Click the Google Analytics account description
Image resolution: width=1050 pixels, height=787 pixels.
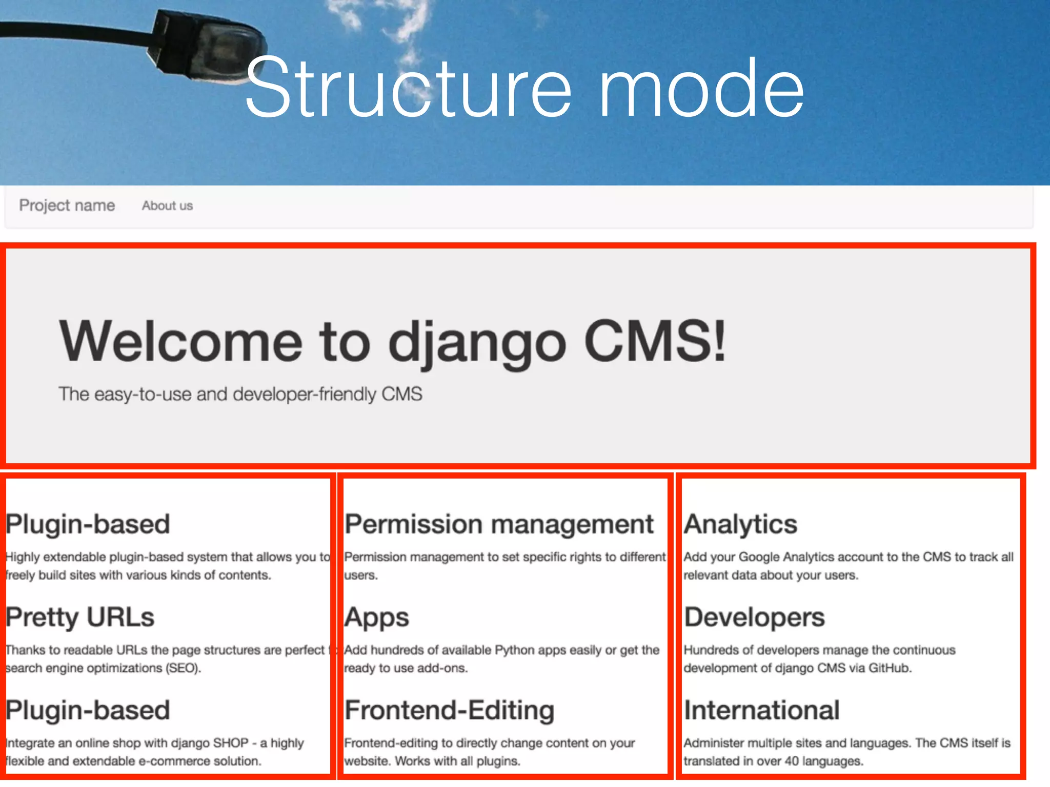coord(849,566)
